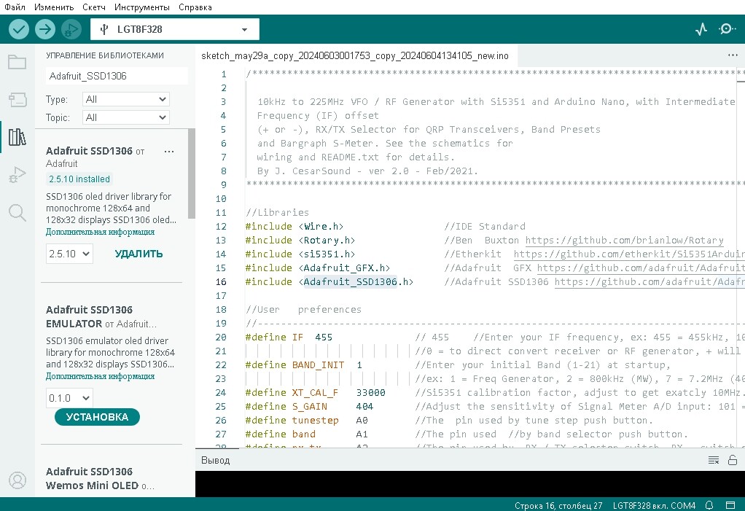The width and height of the screenshot is (745, 511).
Task: Open the Справка menu
Action: 195,7
